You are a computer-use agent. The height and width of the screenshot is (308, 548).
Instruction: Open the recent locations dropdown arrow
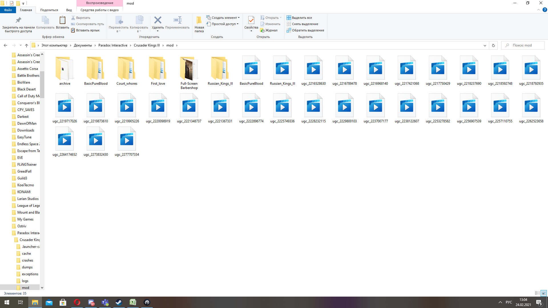tap(21, 45)
